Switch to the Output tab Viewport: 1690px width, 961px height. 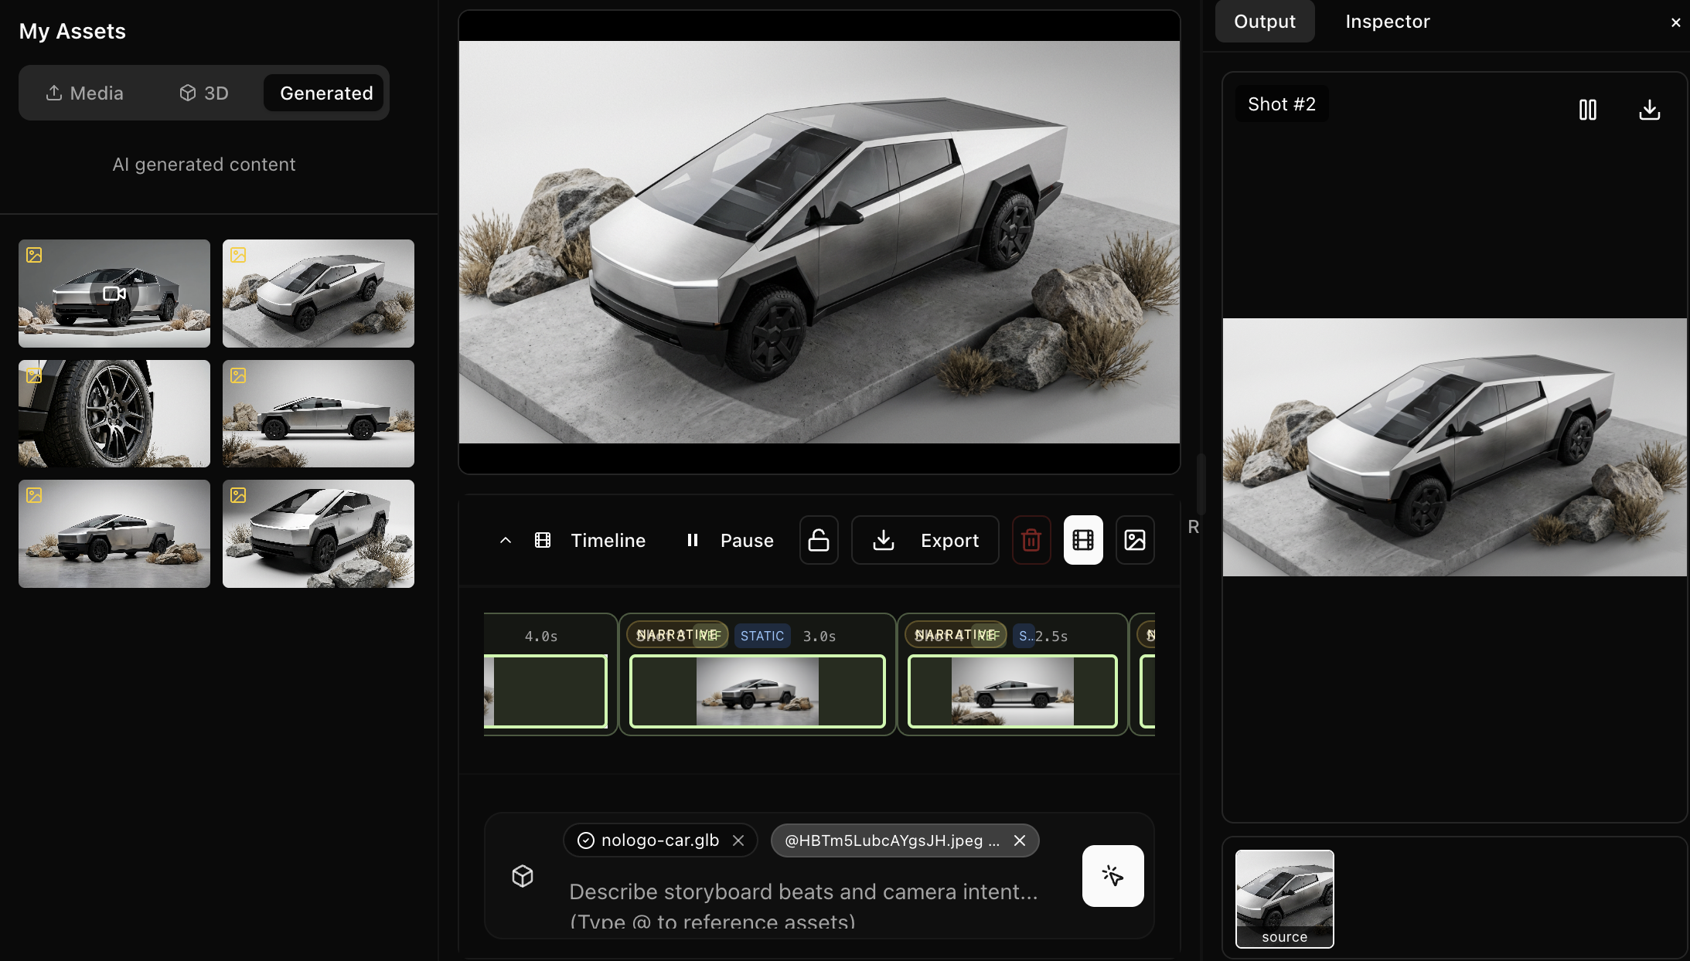click(x=1265, y=21)
